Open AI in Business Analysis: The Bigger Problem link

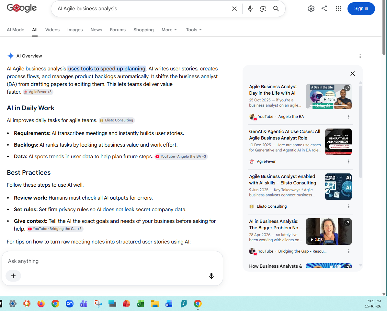click(275, 224)
